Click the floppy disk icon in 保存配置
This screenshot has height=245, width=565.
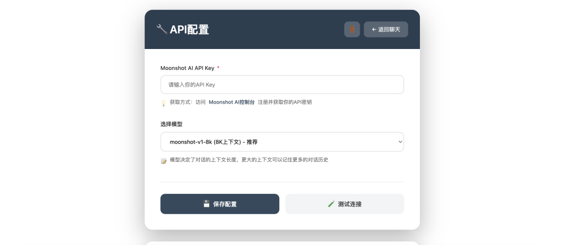click(x=206, y=204)
